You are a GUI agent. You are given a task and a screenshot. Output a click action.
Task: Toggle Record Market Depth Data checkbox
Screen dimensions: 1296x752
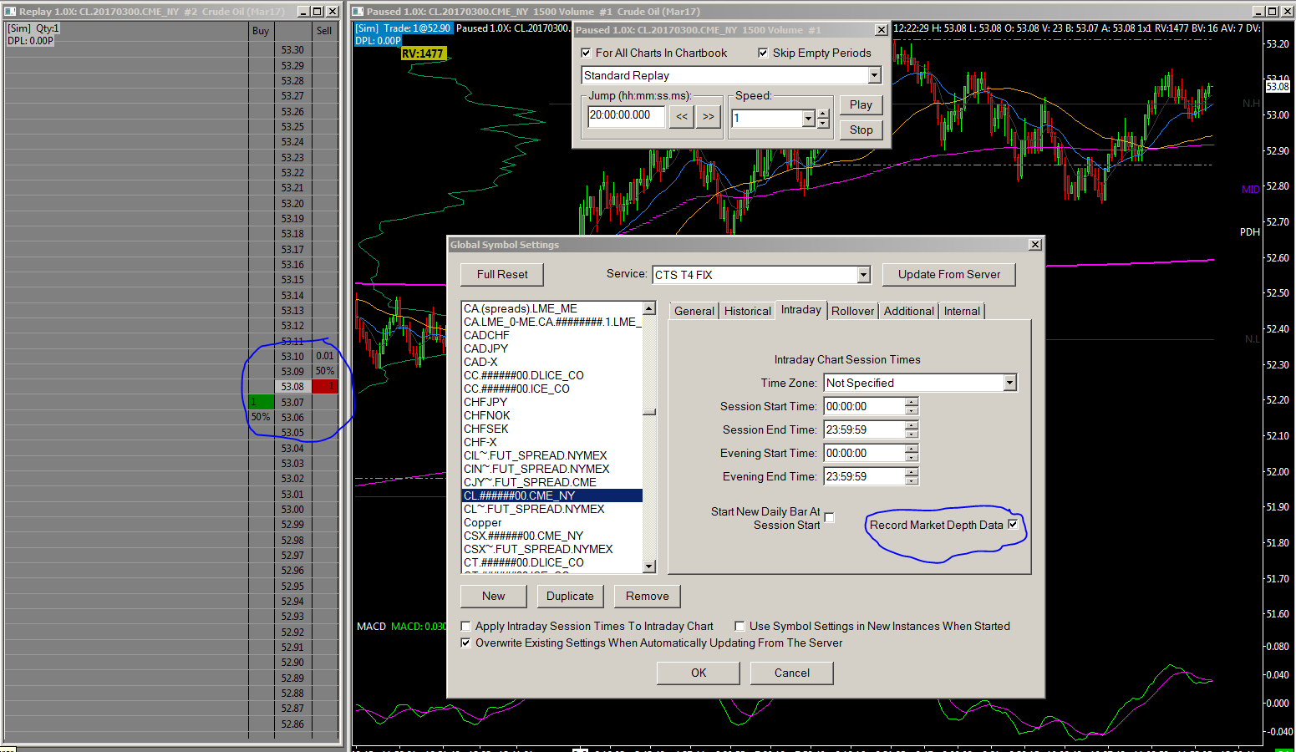click(x=1013, y=525)
